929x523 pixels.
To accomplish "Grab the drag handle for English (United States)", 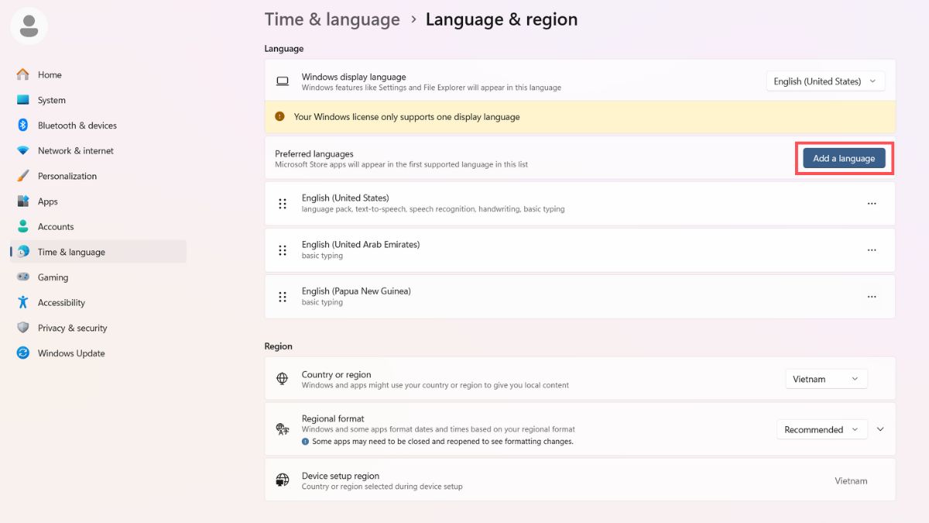I will (283, 204).
